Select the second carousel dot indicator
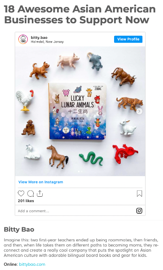Image resolution: width=163 pixels, height=270 pixels. [81, 171]
